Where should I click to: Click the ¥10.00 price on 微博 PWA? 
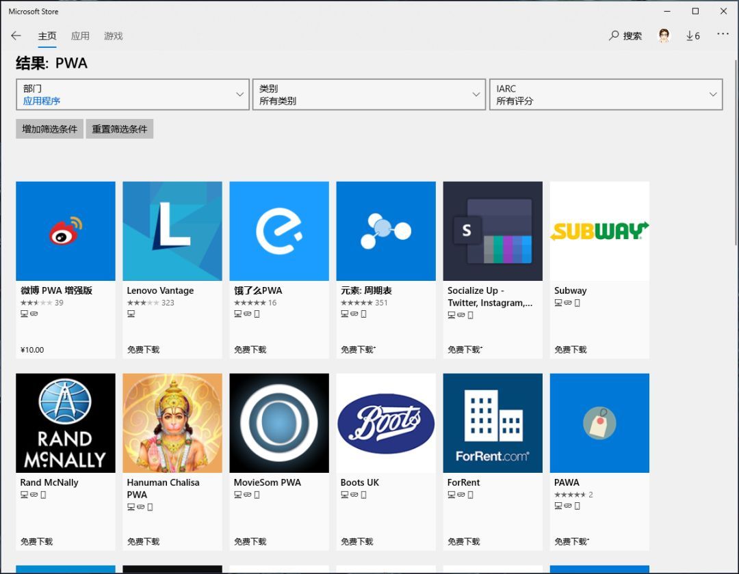[32, 350]
